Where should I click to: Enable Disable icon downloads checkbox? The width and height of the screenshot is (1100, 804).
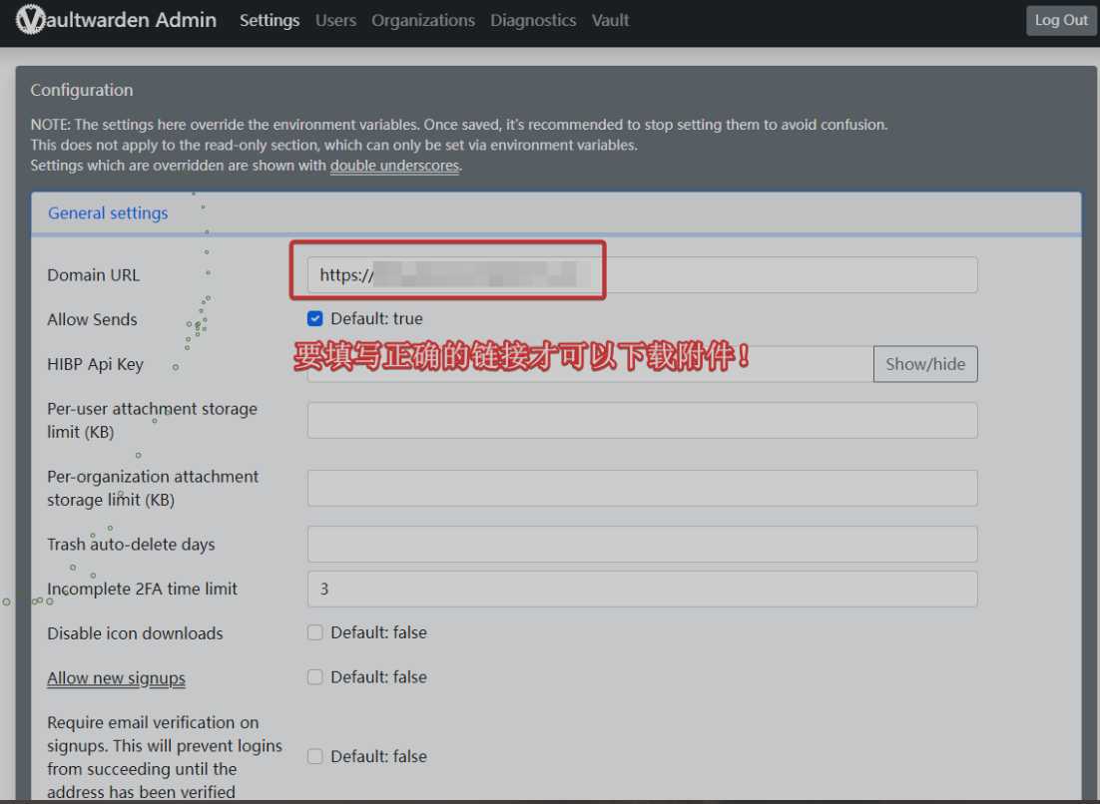315,633
